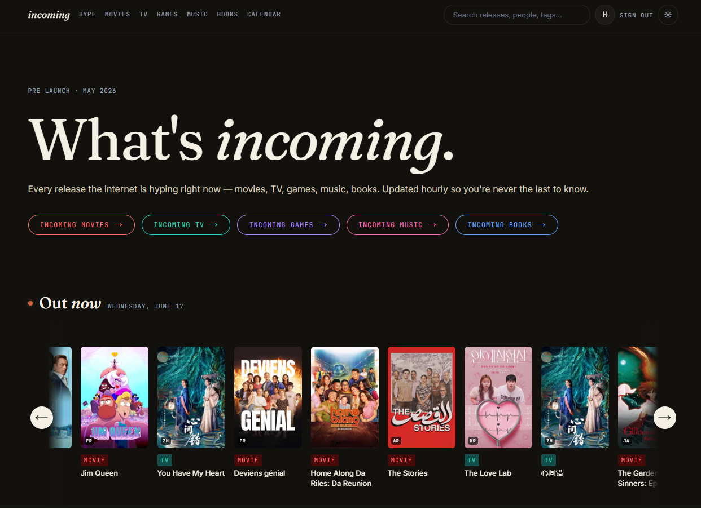Open the H user avatar
The width and height of the screenshot is (701, 509).
coord(604,15)
